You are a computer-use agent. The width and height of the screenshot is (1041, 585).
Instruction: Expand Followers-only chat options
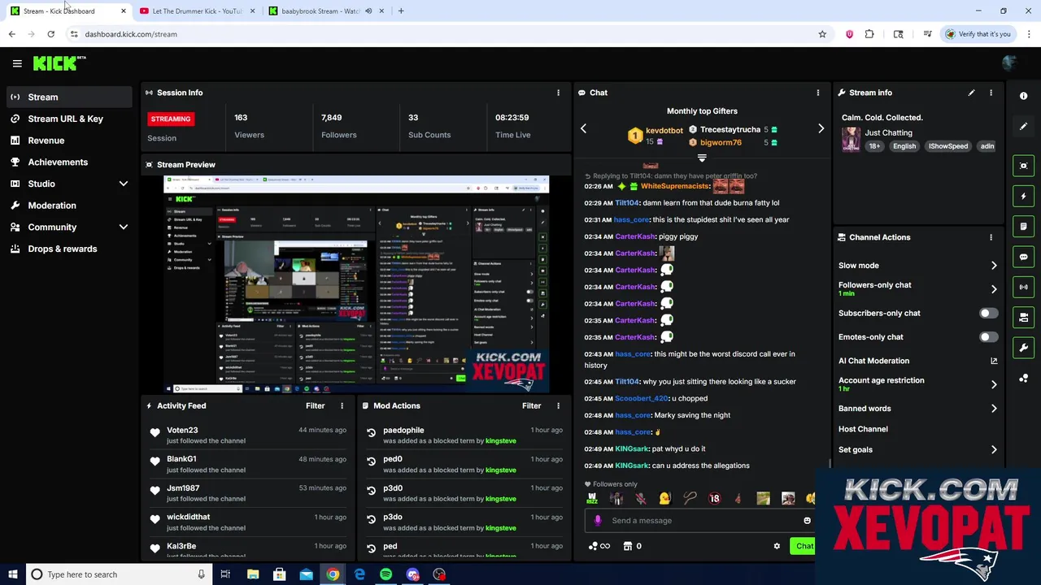tap(994, 288)
